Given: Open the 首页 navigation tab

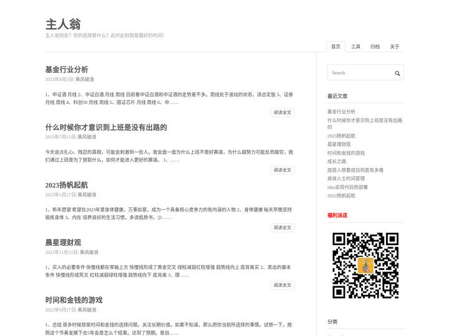Looking at the screenshot, I should (336, 47).
